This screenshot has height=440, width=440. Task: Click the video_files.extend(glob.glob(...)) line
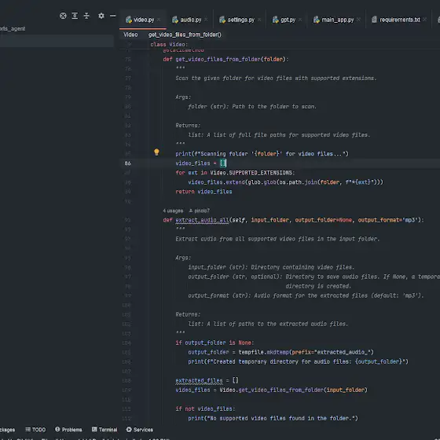(x=285, y=182)
